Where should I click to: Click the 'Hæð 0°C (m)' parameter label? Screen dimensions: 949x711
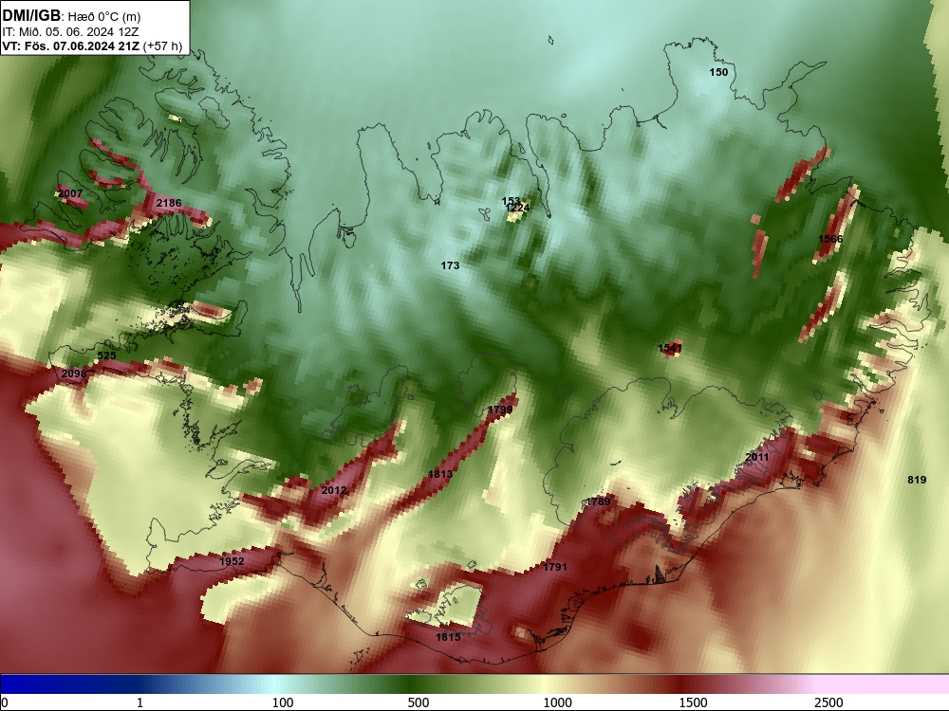click(104, 16)
